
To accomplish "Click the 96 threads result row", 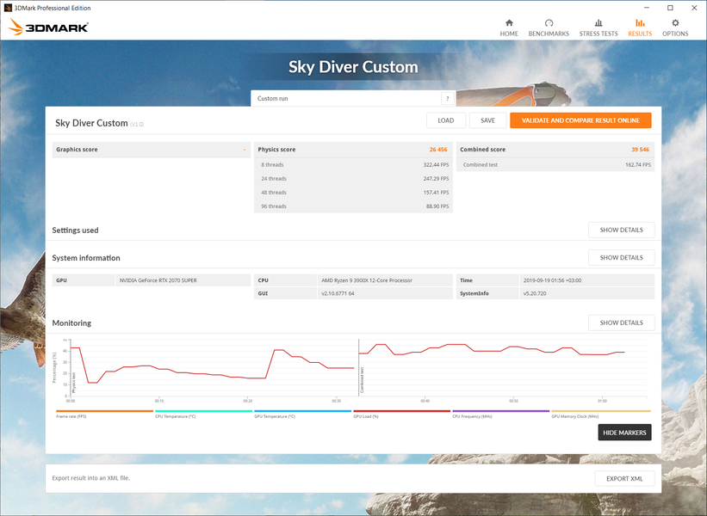I will tap(353, 206).
